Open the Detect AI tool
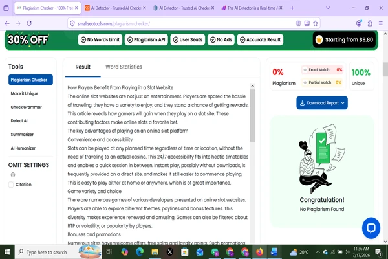Screen dimensions: 388x259 19,120
